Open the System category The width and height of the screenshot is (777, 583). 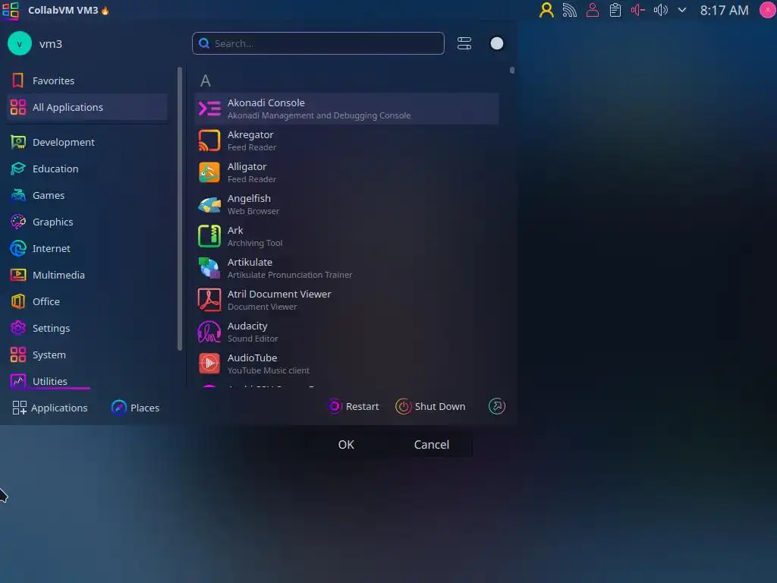click(87, 355)
